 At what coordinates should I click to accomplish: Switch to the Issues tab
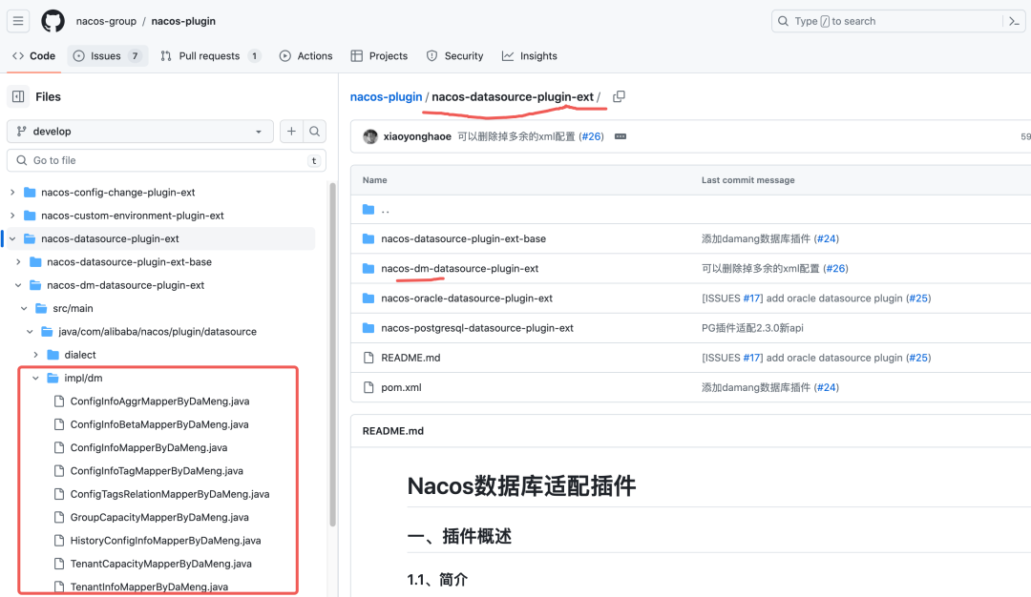coord(107,56)
